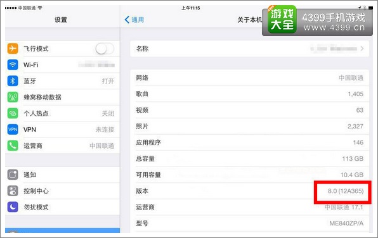Select the 应用程序 row showing 146
The height and width of the screenshot is (238, 378).
coord(249,142)
